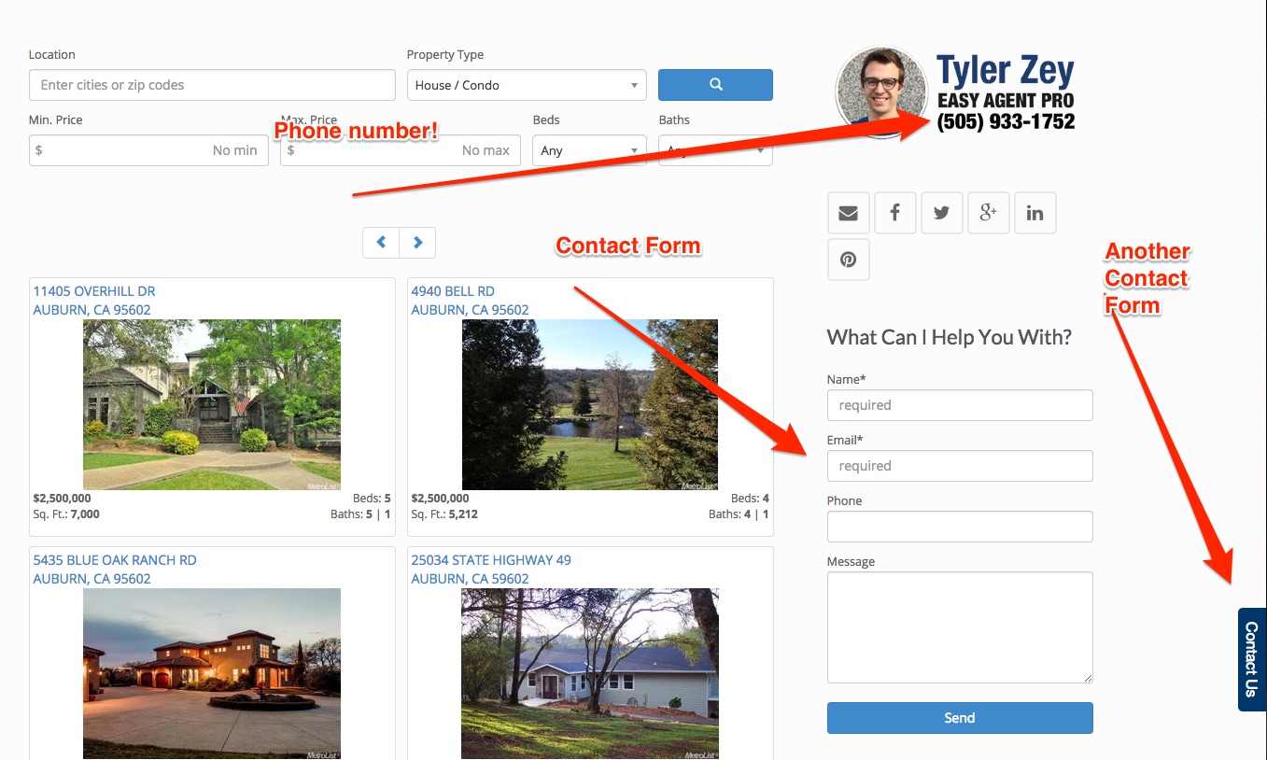Click the EASY AGENT PRO text
The image size is (1267, 760).
pyautogui.click(x=1006, y=101)
